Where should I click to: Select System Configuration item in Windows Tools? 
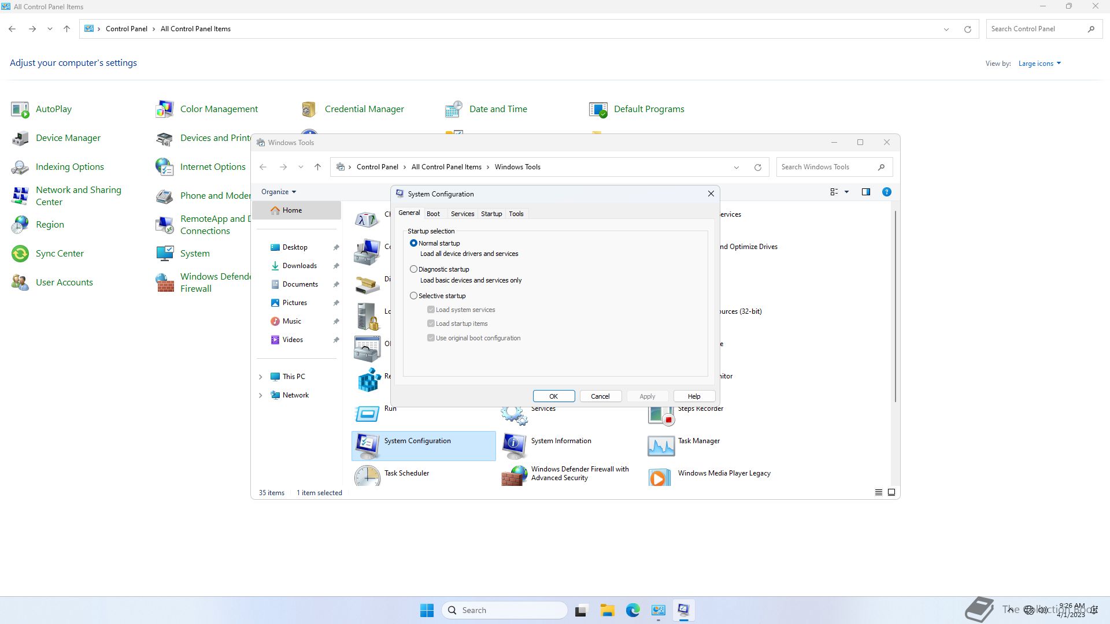click(x=424, y=445)
